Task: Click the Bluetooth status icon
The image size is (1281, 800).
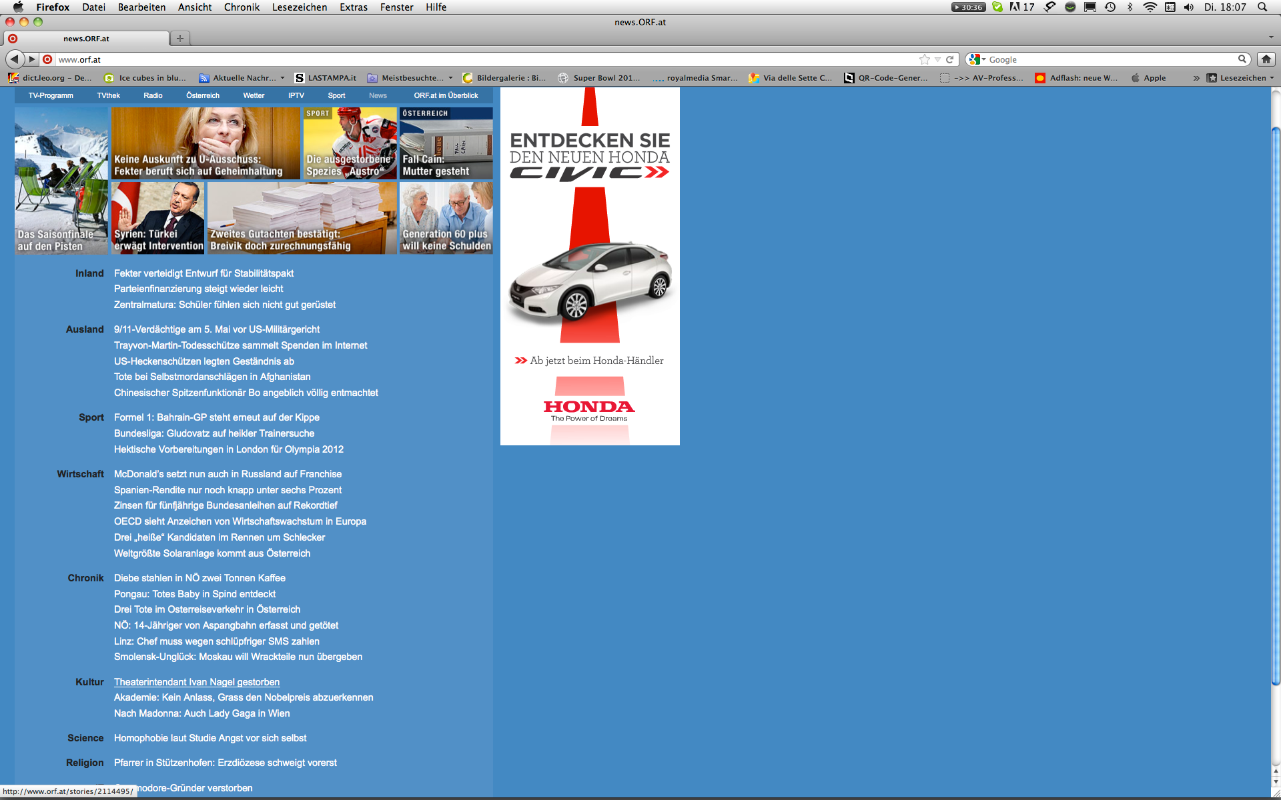Action: pyautogui.click(x=1130, y=7)
